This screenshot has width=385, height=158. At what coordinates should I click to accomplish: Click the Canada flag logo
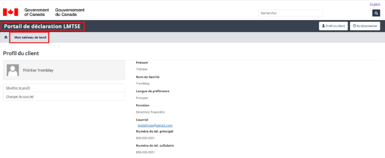coord(10,12)
